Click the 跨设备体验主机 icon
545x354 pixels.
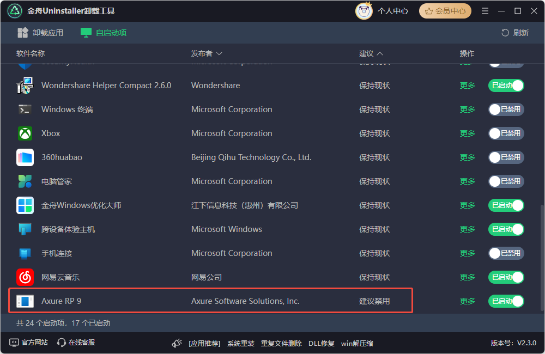pos(25,229)
